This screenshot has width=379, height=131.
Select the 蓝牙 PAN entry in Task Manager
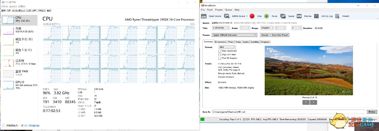tap(19, 73)
